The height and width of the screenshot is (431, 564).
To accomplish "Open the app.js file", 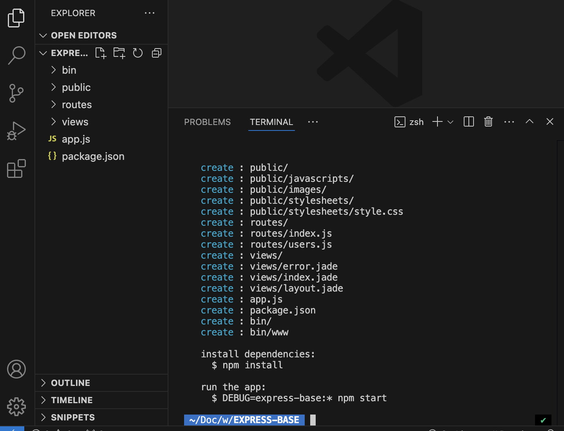I will click(102, 139).
